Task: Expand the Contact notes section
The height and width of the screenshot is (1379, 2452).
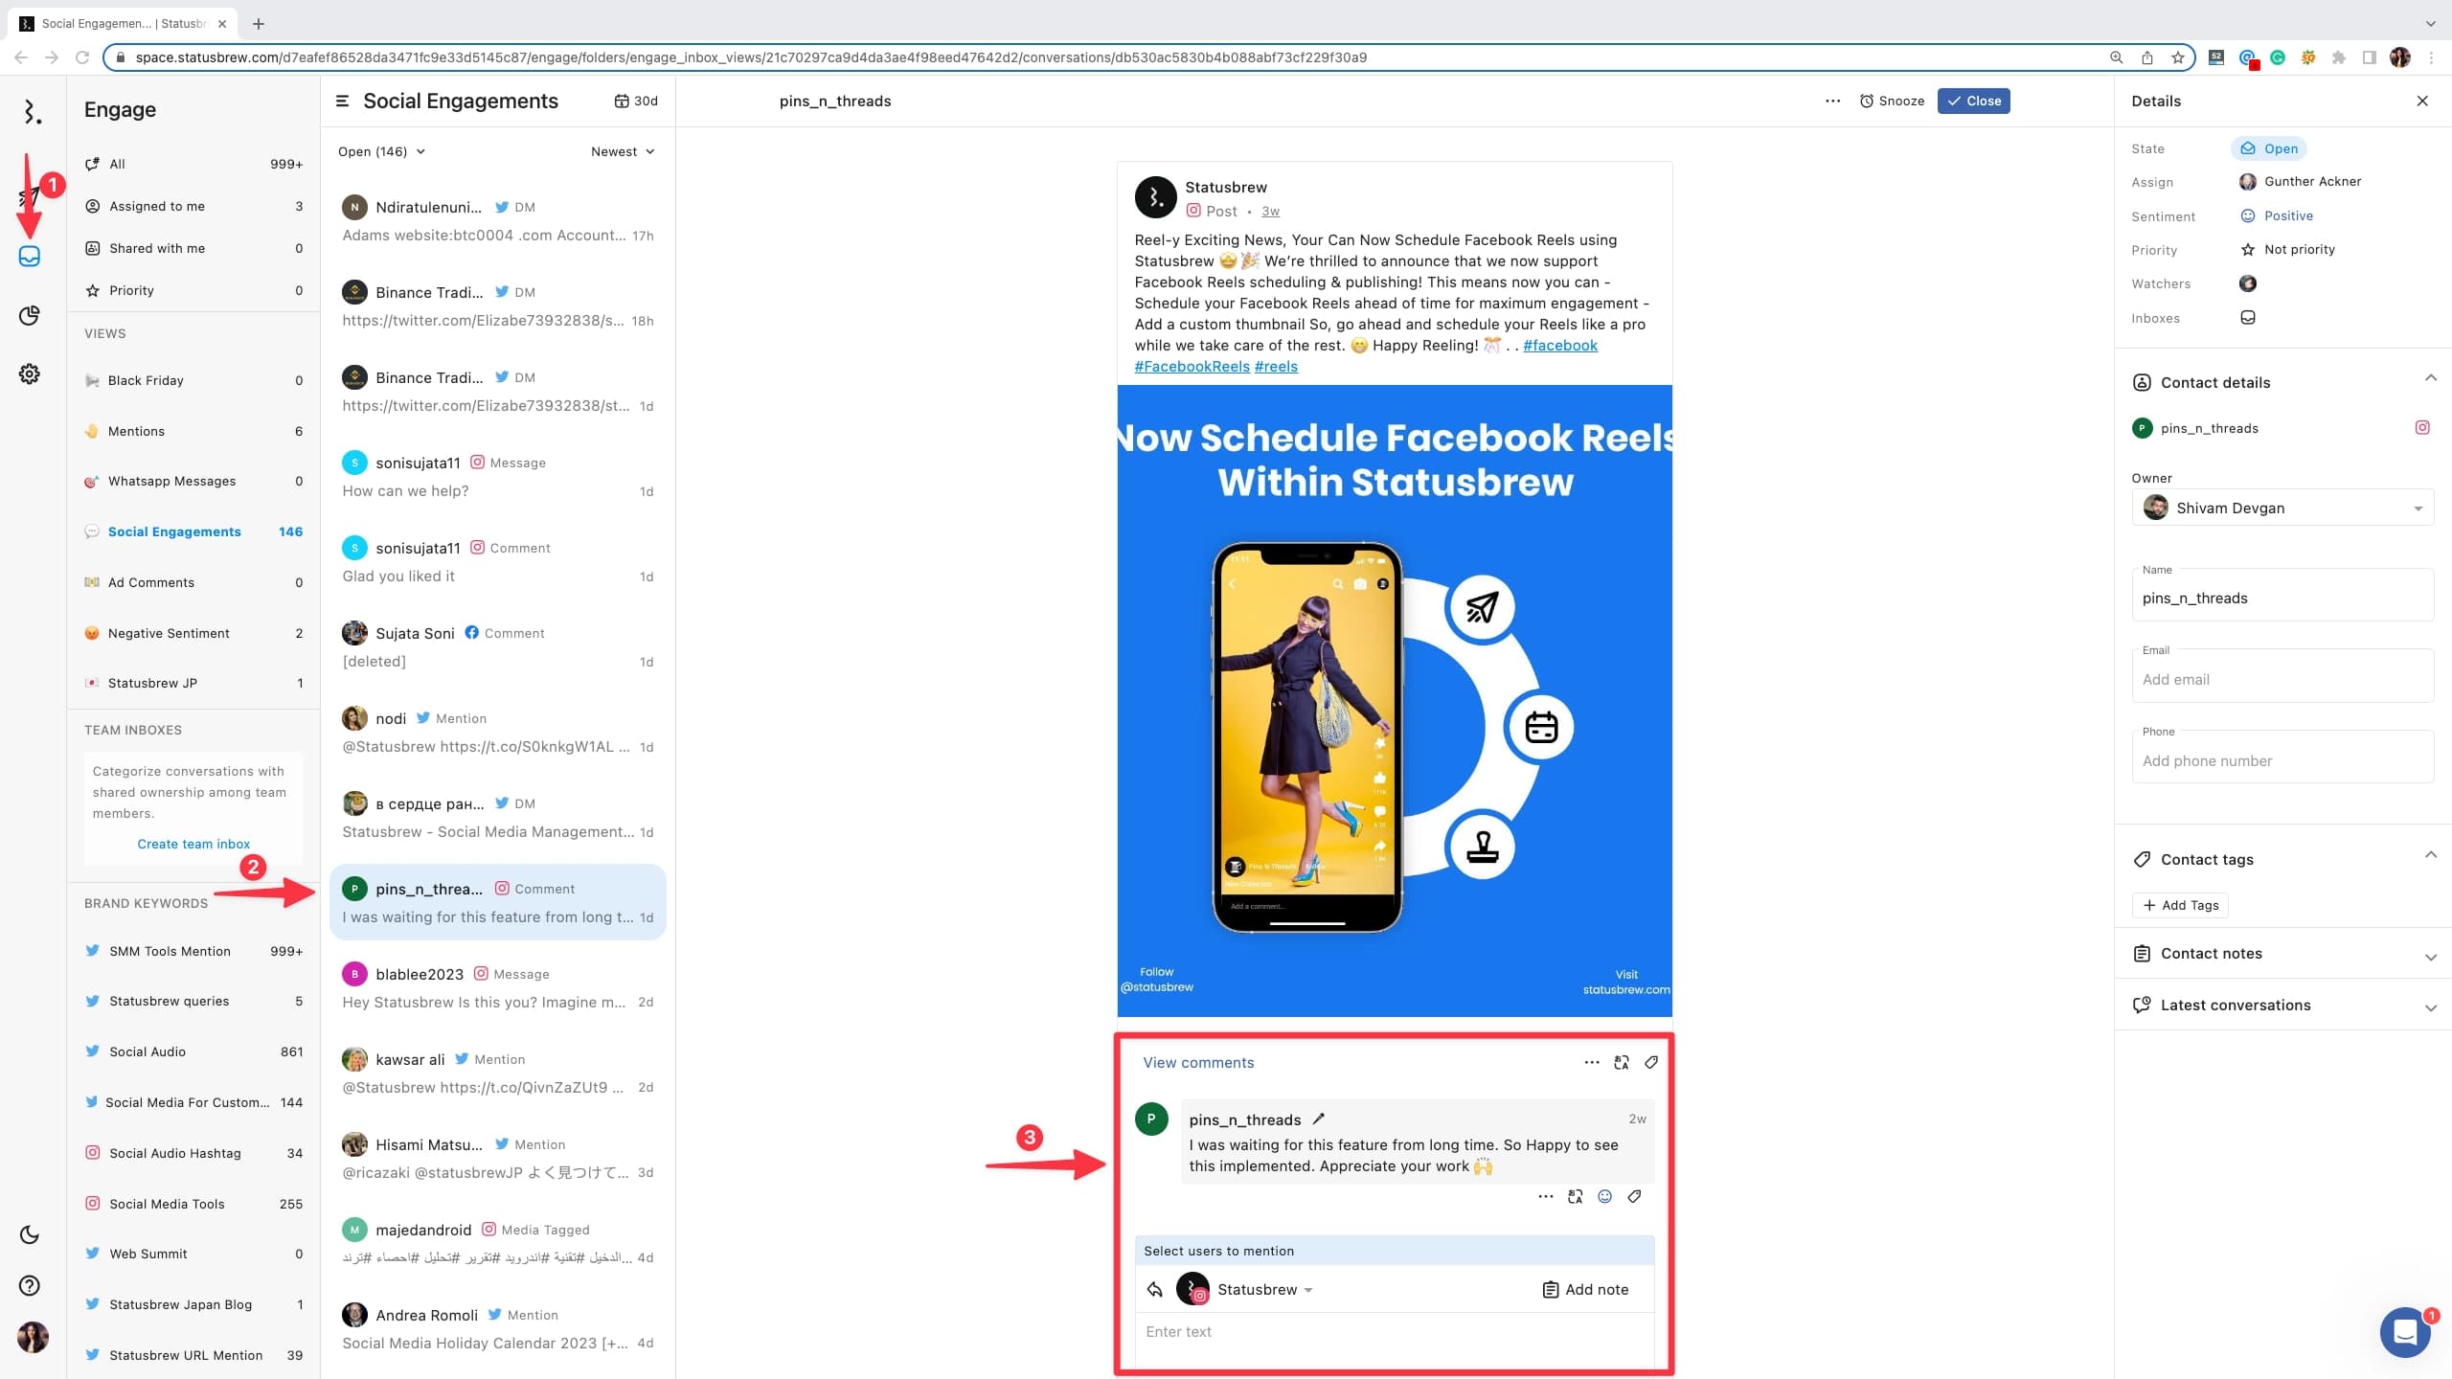Action: pos(2431,957)
